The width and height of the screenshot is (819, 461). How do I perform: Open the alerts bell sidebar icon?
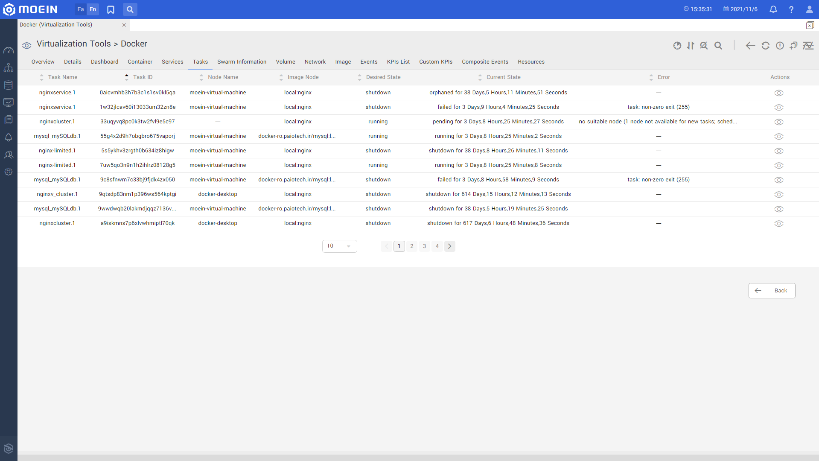(9, 137)
